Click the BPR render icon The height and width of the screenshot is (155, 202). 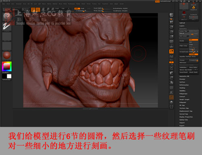(x=171, y=15)
